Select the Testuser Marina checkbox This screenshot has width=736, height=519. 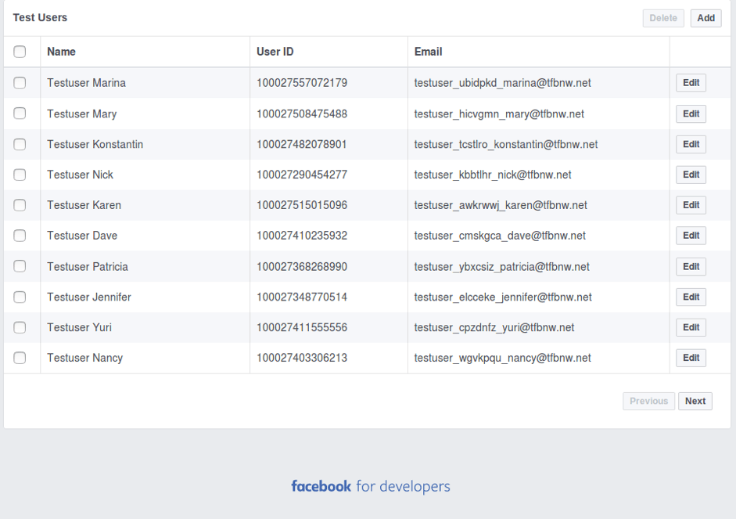coord(20,83)
